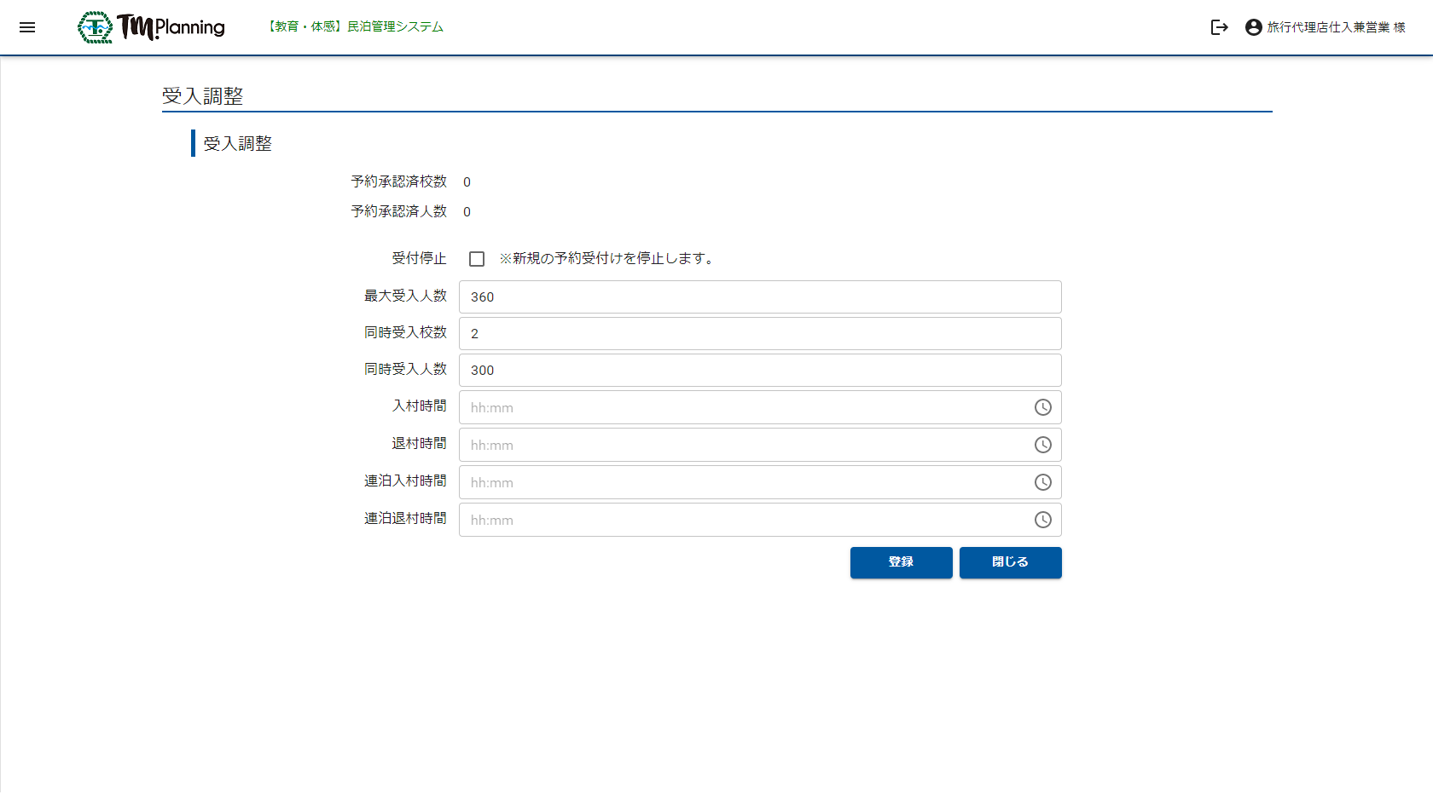Enable the 受付停止 checkbox
The width and height of the screenshot is (1433, 800).
pos(477,259)
